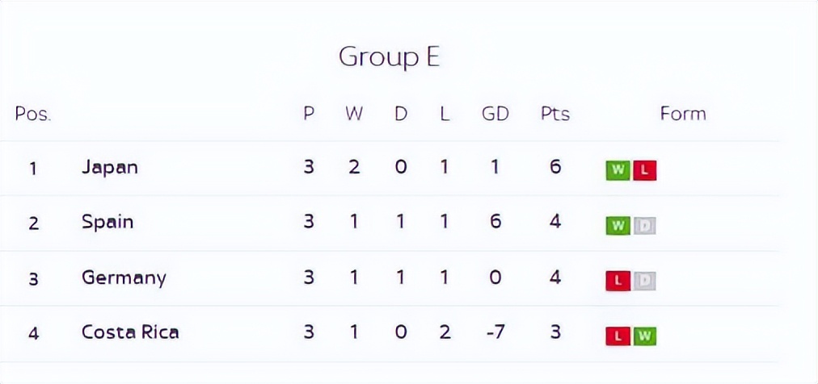
Task: Click Costa Rica's -7 goal difference
Action: [x=495, y=332]
